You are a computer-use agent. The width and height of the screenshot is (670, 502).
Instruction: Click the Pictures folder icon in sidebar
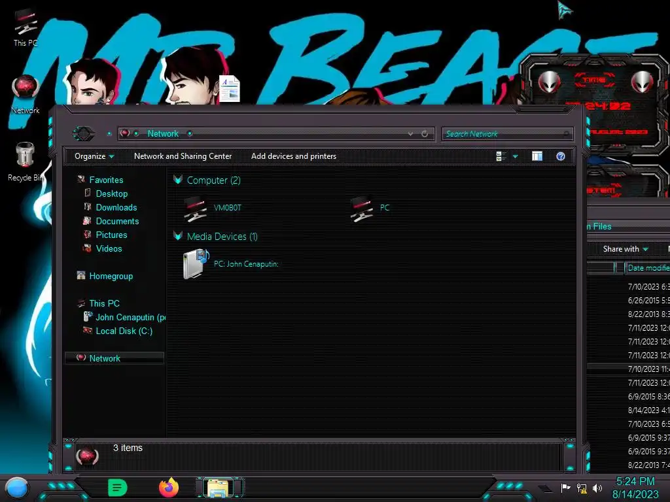[88, 235]
